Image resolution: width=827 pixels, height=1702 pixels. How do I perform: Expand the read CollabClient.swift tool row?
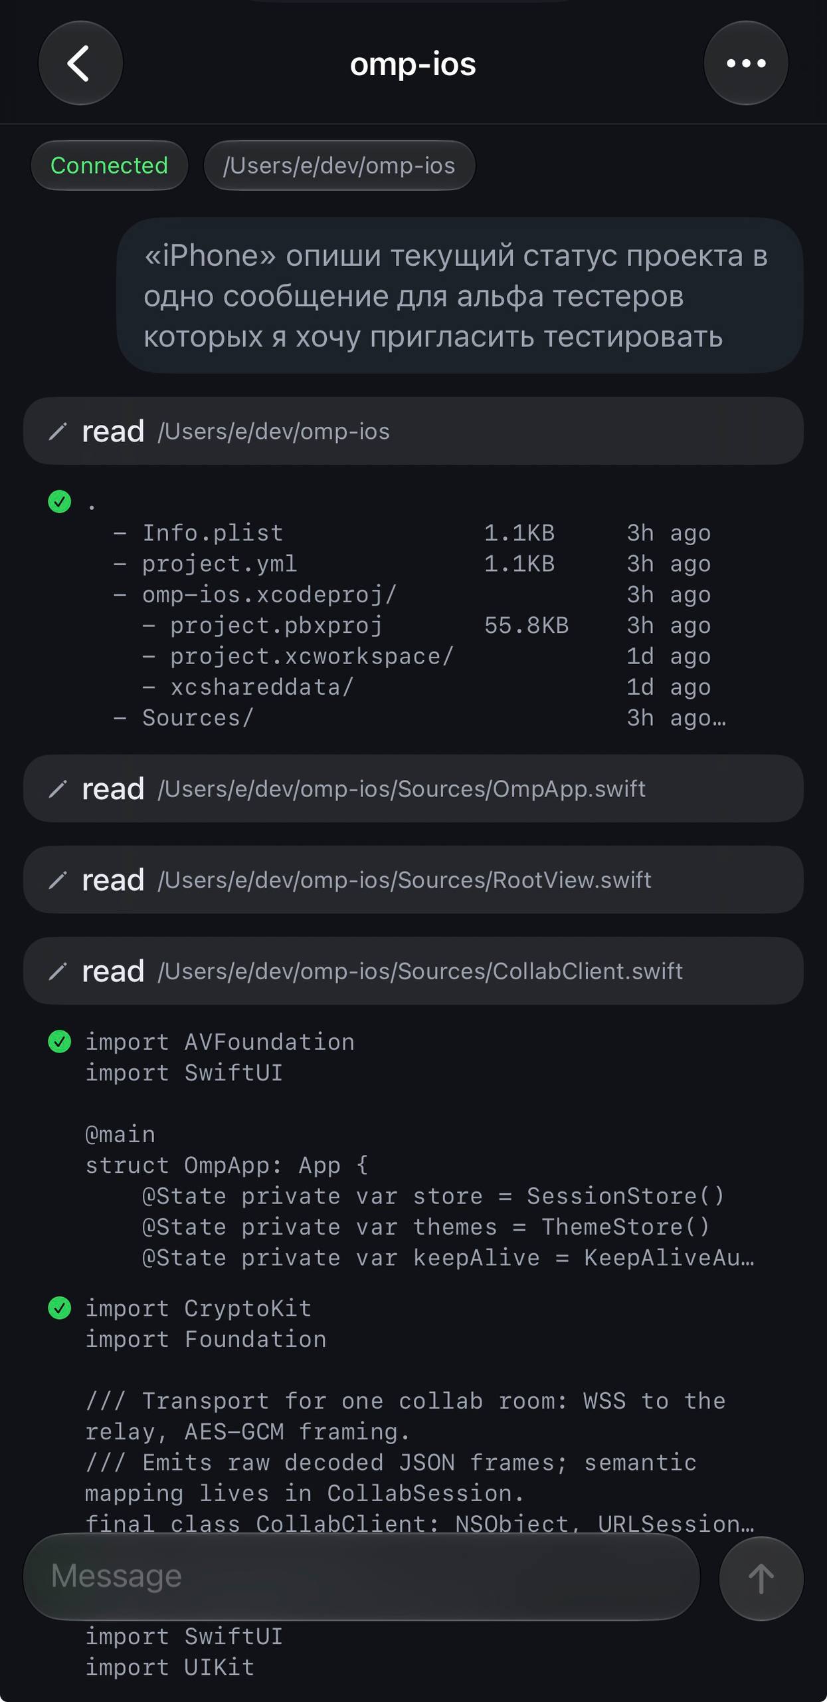(413, 971)
